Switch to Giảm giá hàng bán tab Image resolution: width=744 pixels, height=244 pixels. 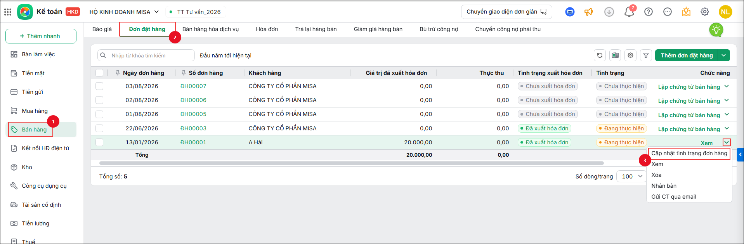coord(378,29)
